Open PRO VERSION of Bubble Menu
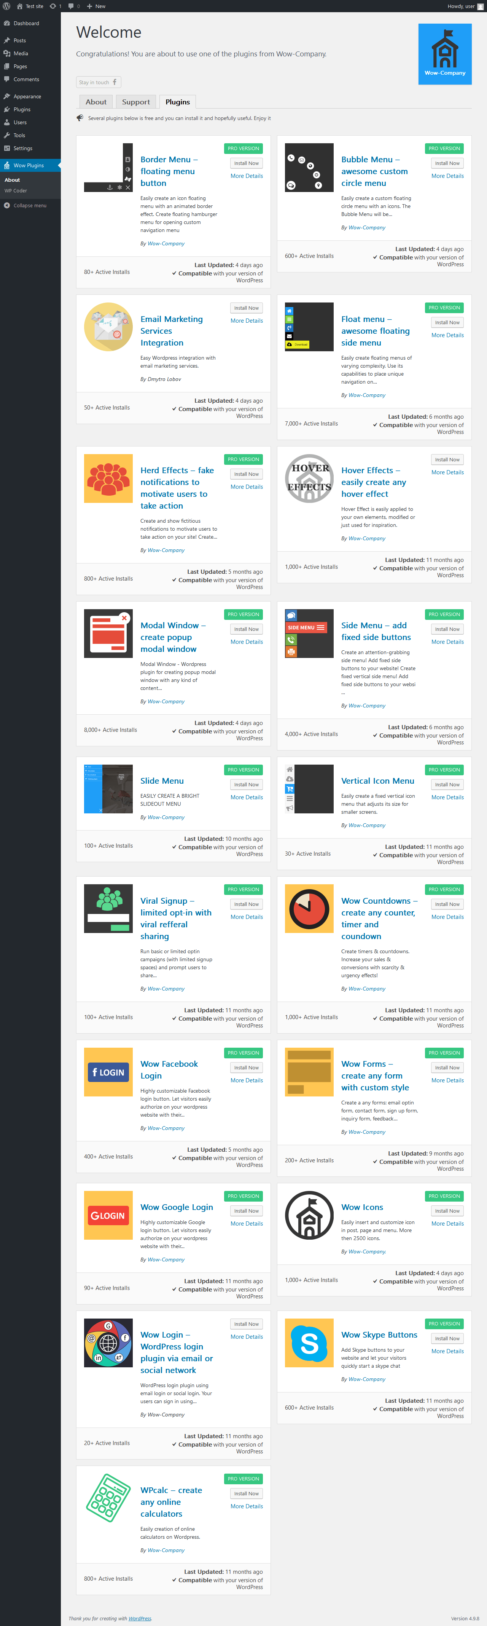487x1626 pixels. point(444,148)
